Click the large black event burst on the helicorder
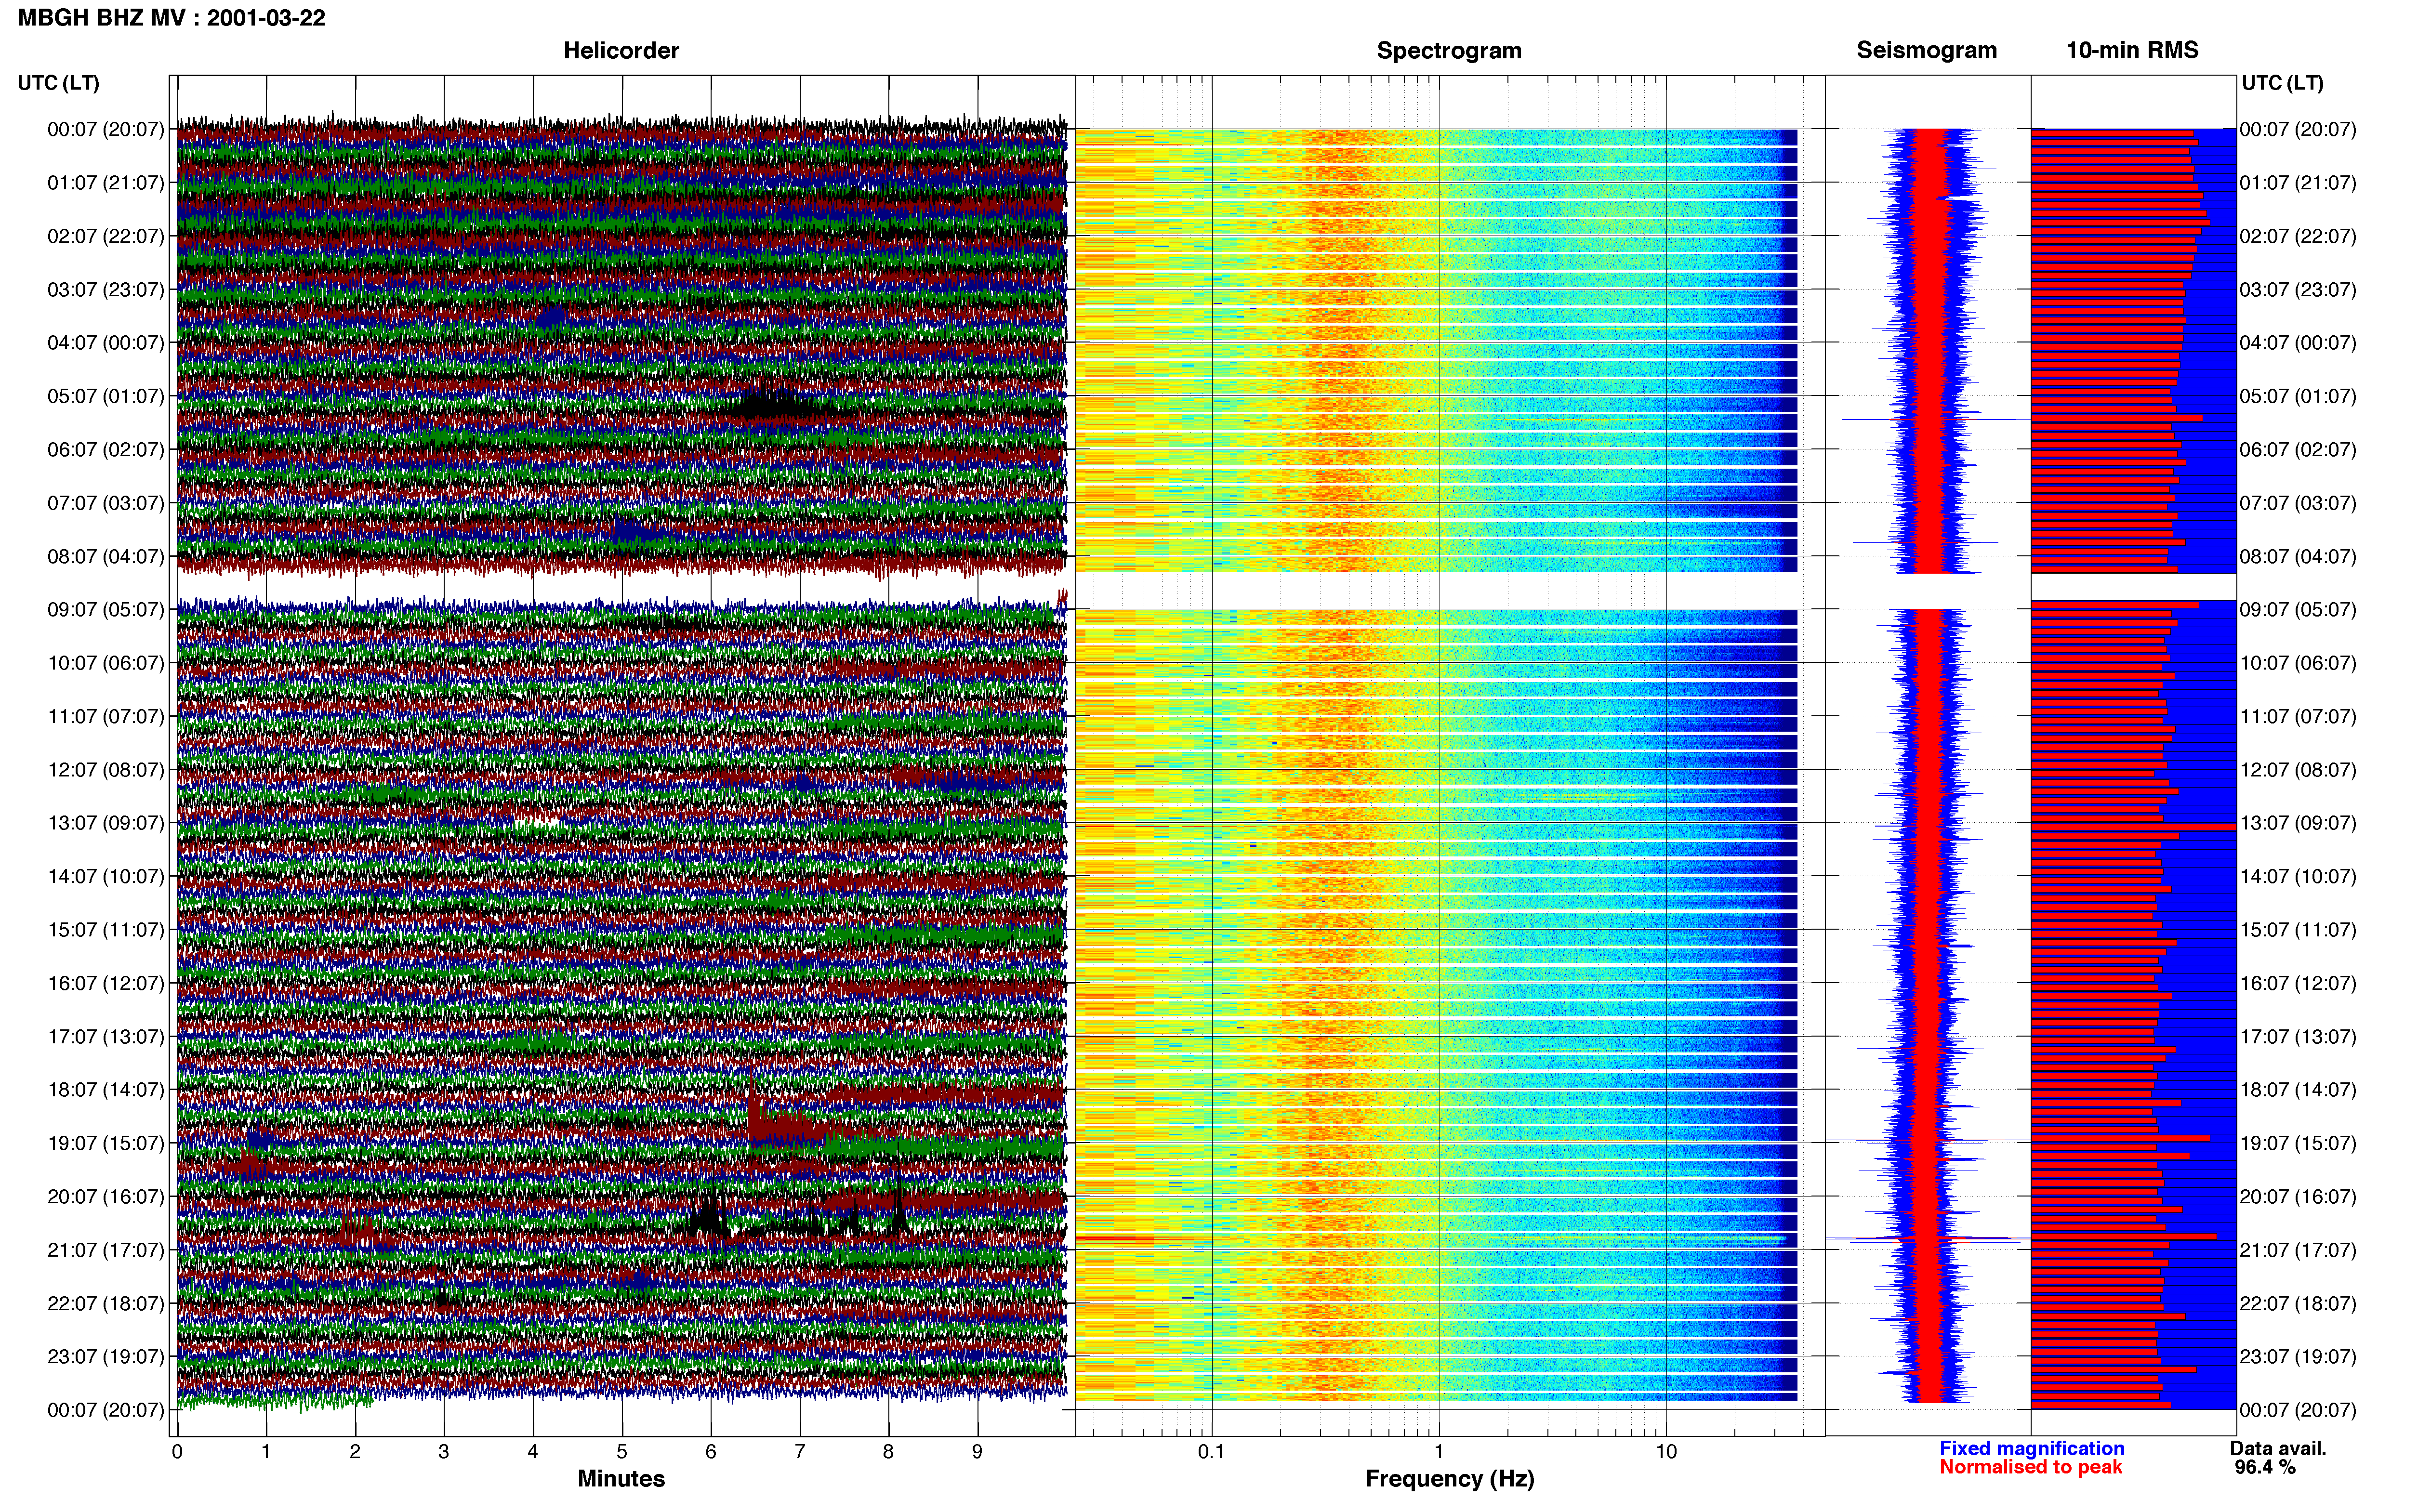2418x1512 pixels. (768, 403)
